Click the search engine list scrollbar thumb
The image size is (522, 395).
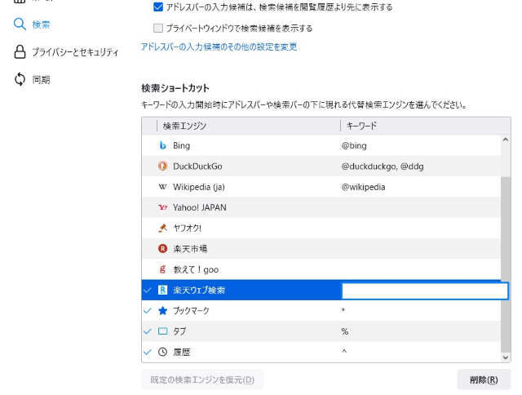(506, 264)
